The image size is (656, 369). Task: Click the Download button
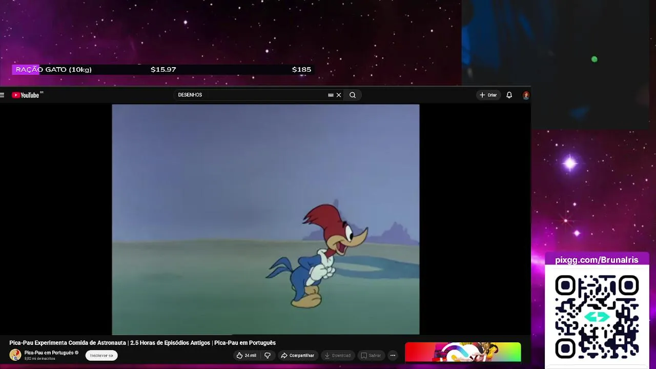[338, 355]
